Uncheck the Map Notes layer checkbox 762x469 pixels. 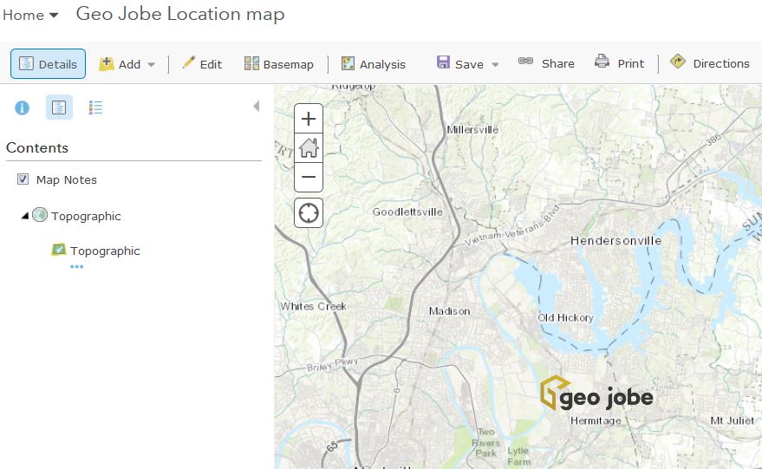click(x=23, y=179)
